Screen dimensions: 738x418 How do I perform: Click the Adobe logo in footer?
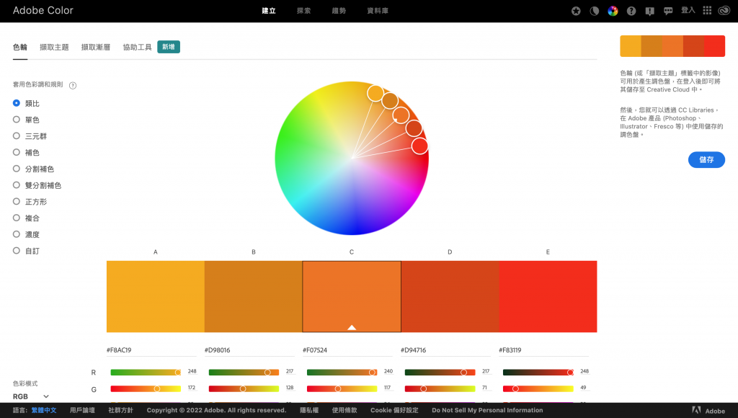[708, 411]
